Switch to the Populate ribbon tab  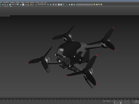(6, 7)
